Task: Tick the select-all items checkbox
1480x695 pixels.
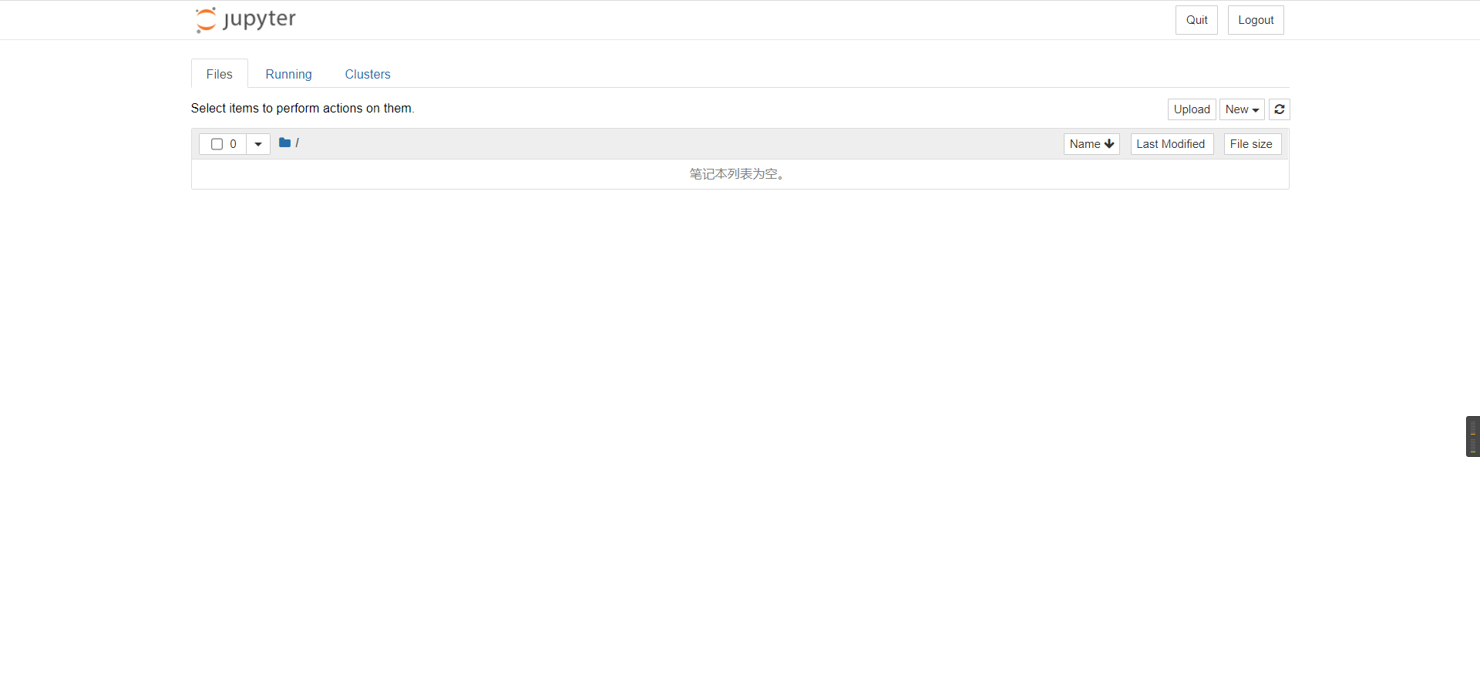Action: click(x=217, y=144)
